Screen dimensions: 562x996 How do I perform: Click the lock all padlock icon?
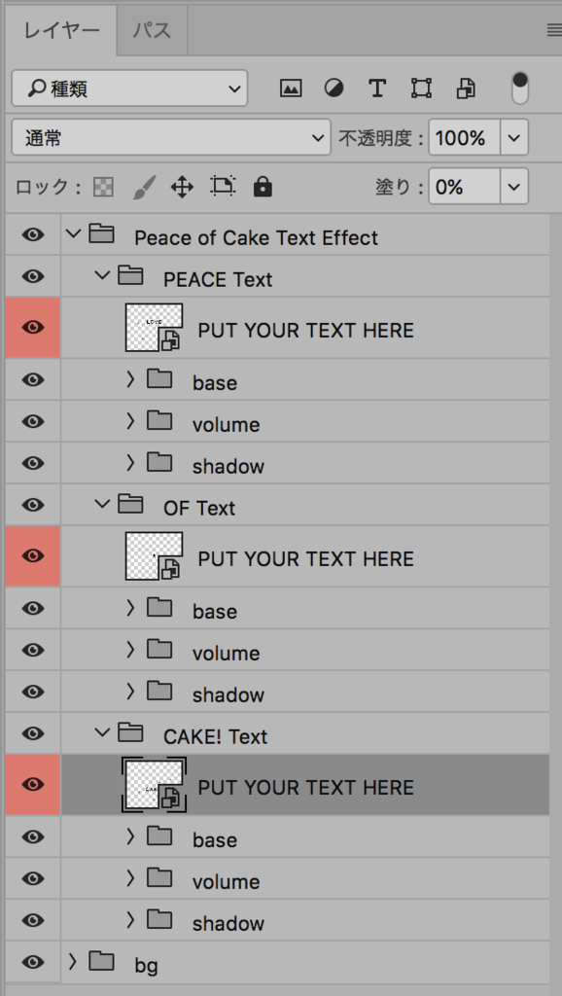[263, 187]
